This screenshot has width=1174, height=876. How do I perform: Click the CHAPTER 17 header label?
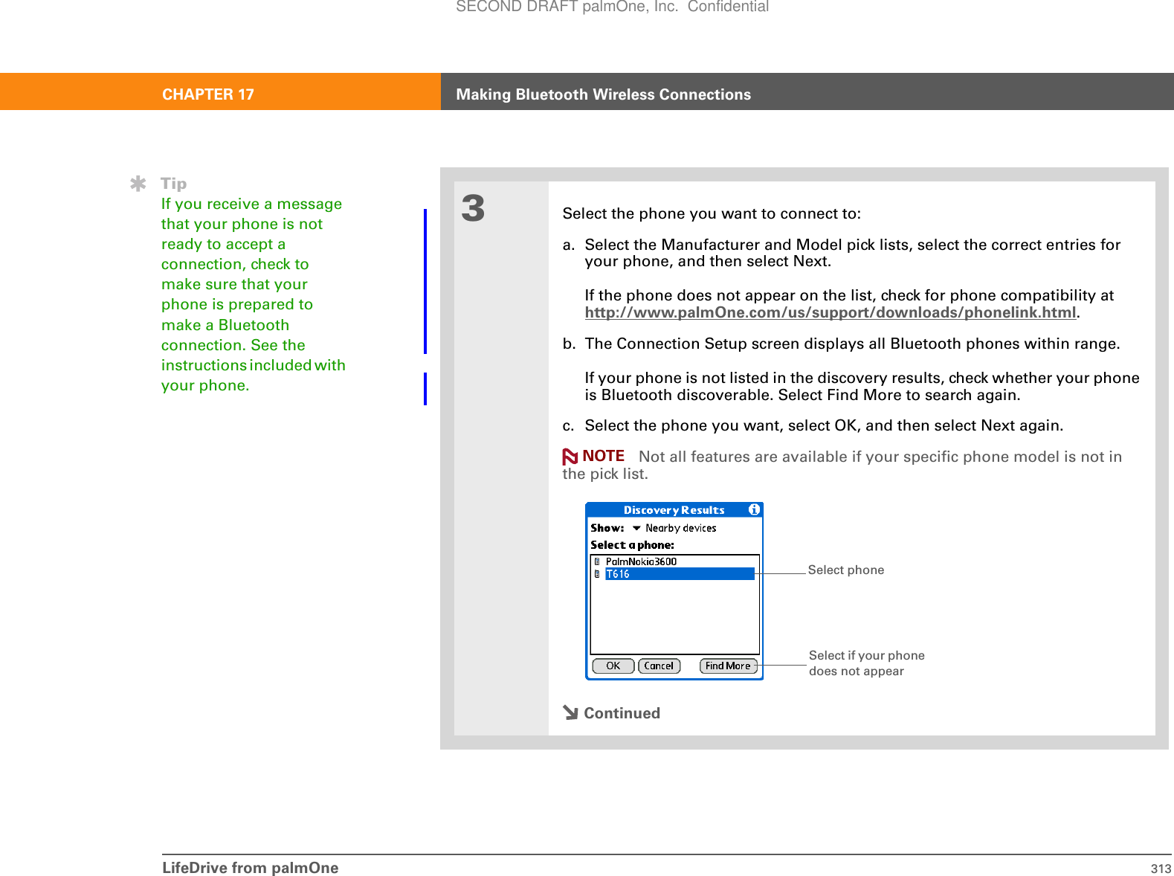point(208,94)
